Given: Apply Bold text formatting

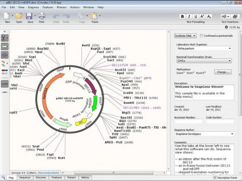Looking at the screenshot, I should [182, 17].
